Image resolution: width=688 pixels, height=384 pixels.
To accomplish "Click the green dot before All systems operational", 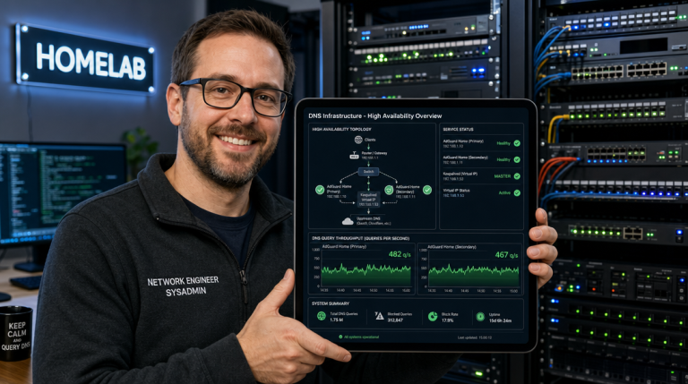I will coord(340,337).
